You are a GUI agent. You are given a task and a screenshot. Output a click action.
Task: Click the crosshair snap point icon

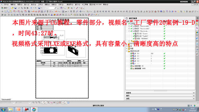tap(63, 103)
